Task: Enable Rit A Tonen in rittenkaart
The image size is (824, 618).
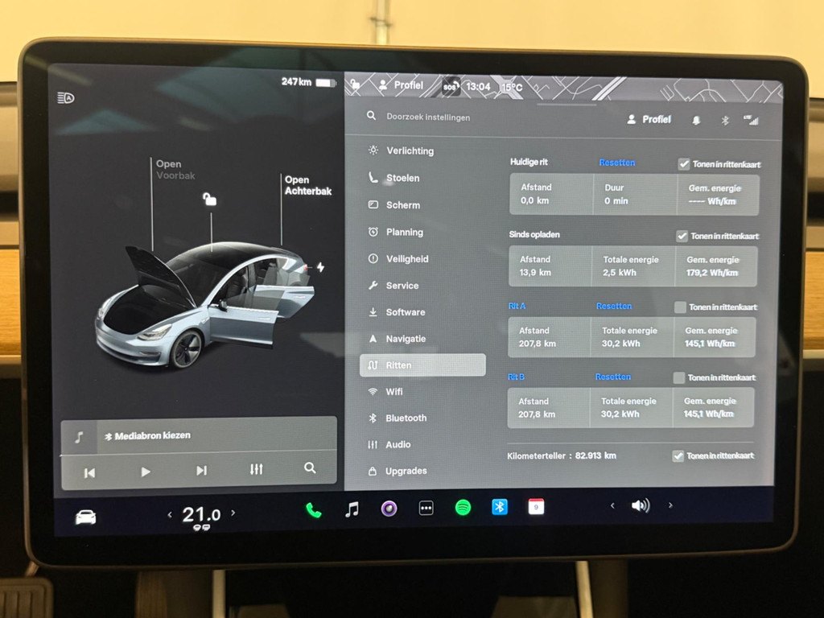Action: click(x=680, y=307)
